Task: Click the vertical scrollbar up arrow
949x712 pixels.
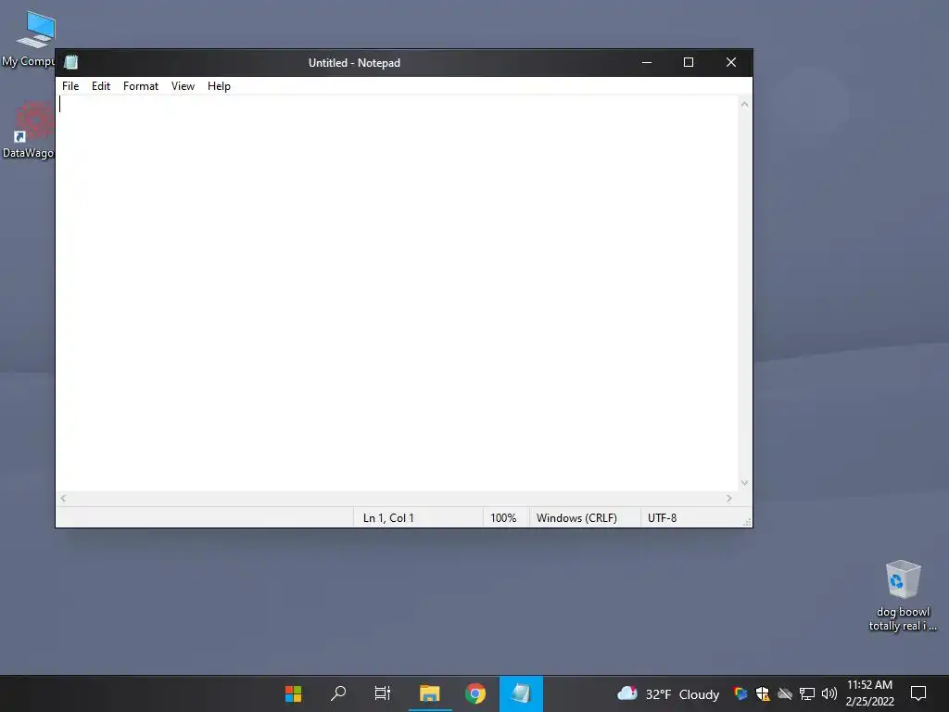Action: pos(744,104)
